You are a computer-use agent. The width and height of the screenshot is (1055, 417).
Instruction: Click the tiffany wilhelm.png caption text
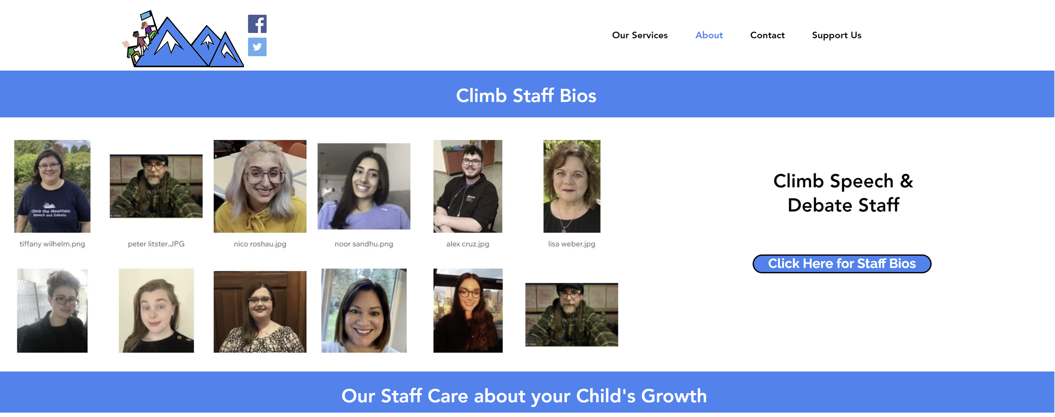tap(52, 244)
